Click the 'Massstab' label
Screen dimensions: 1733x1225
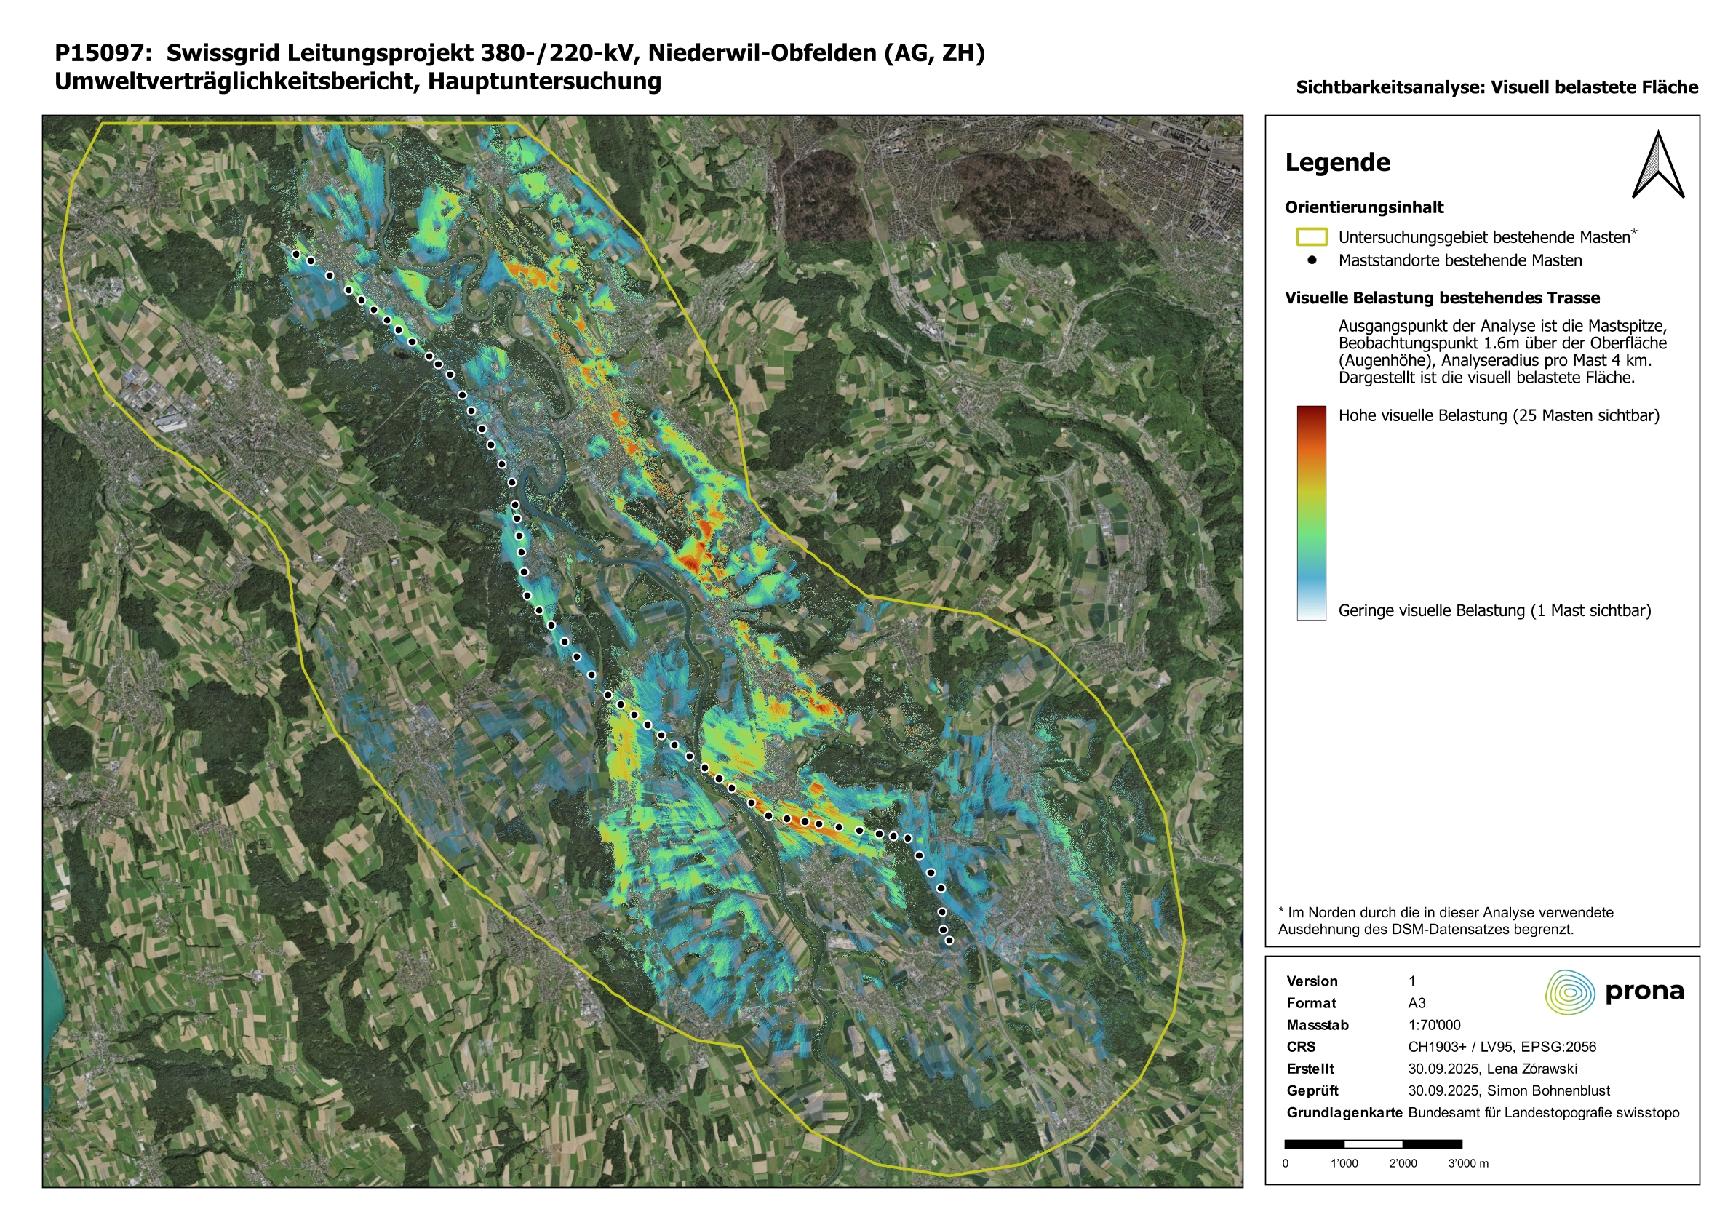point(1317,1025)
